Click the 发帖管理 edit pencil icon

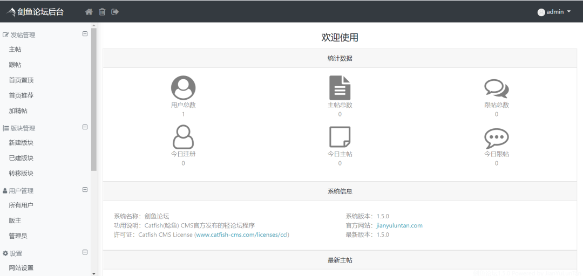click(5, 35)
